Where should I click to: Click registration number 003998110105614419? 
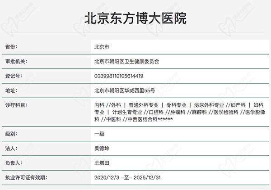[x=119, y=76]
